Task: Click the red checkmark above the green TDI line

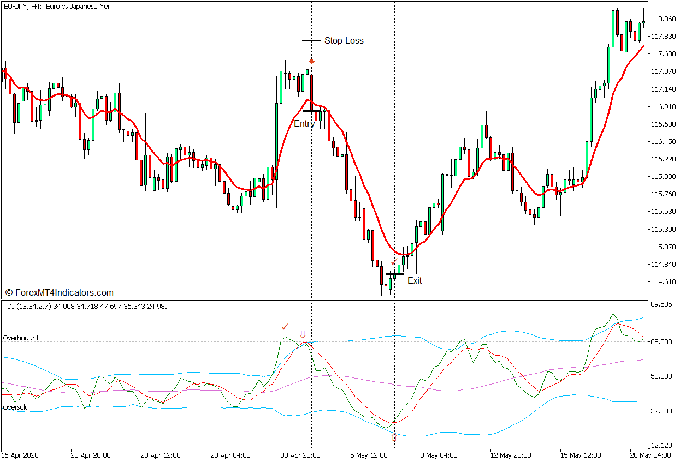Action: [285, 328]
